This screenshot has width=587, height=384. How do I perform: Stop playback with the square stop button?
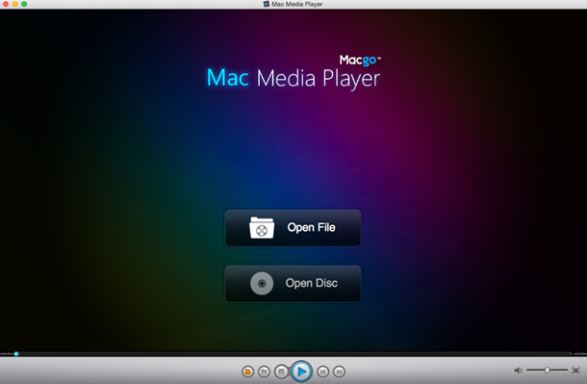click(281, 371)
